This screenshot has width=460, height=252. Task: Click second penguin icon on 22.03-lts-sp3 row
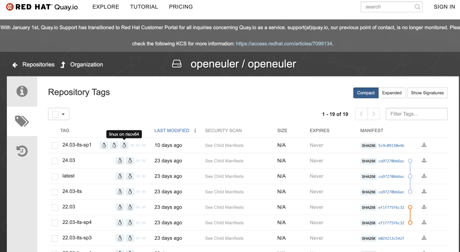coord(130,238)
